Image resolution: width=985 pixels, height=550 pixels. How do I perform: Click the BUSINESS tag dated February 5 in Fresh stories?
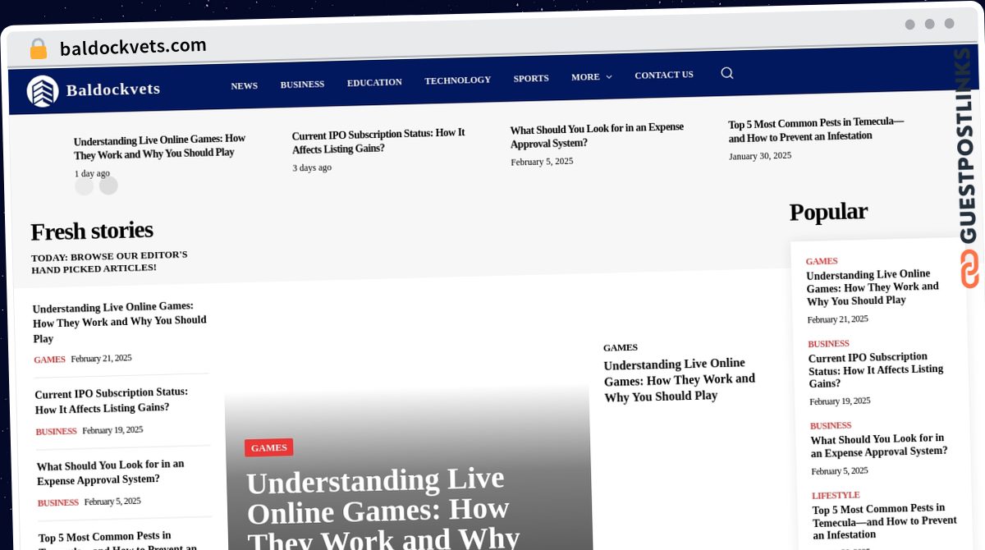[57, 502]
